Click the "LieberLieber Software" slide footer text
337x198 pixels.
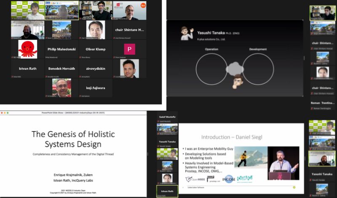click(196, 187)
